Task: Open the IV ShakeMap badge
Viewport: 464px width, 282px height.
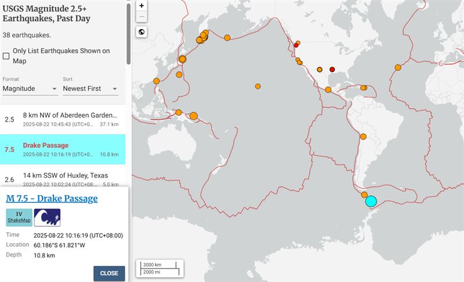Action: pyautogui.click(x=19, y=218)
